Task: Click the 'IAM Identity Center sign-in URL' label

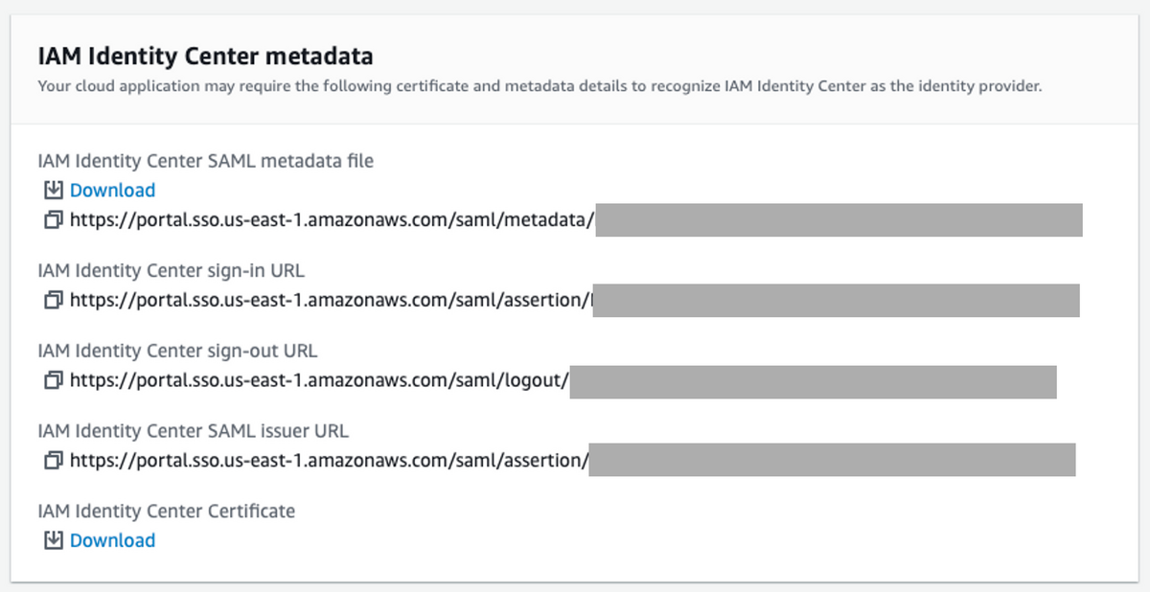Action: coord(171,270)
